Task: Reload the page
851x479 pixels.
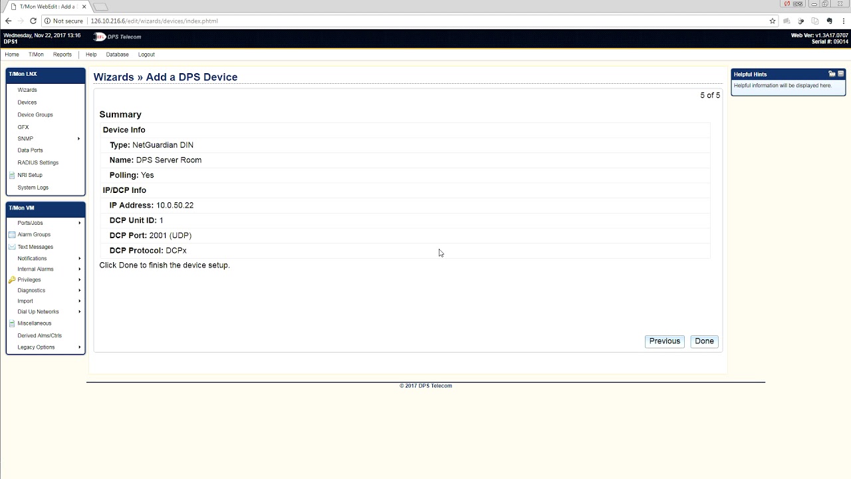Action: click(x=33, y=21)
